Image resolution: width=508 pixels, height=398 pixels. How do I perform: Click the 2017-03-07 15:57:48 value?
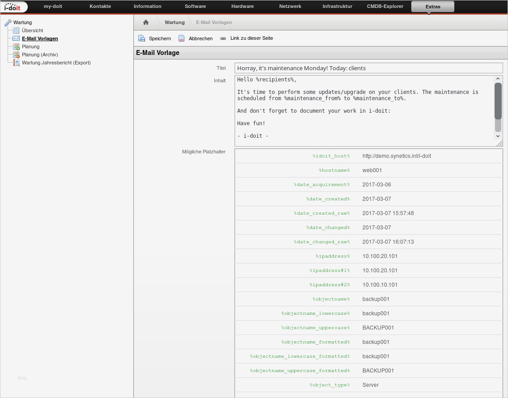(x=388, y=213)
